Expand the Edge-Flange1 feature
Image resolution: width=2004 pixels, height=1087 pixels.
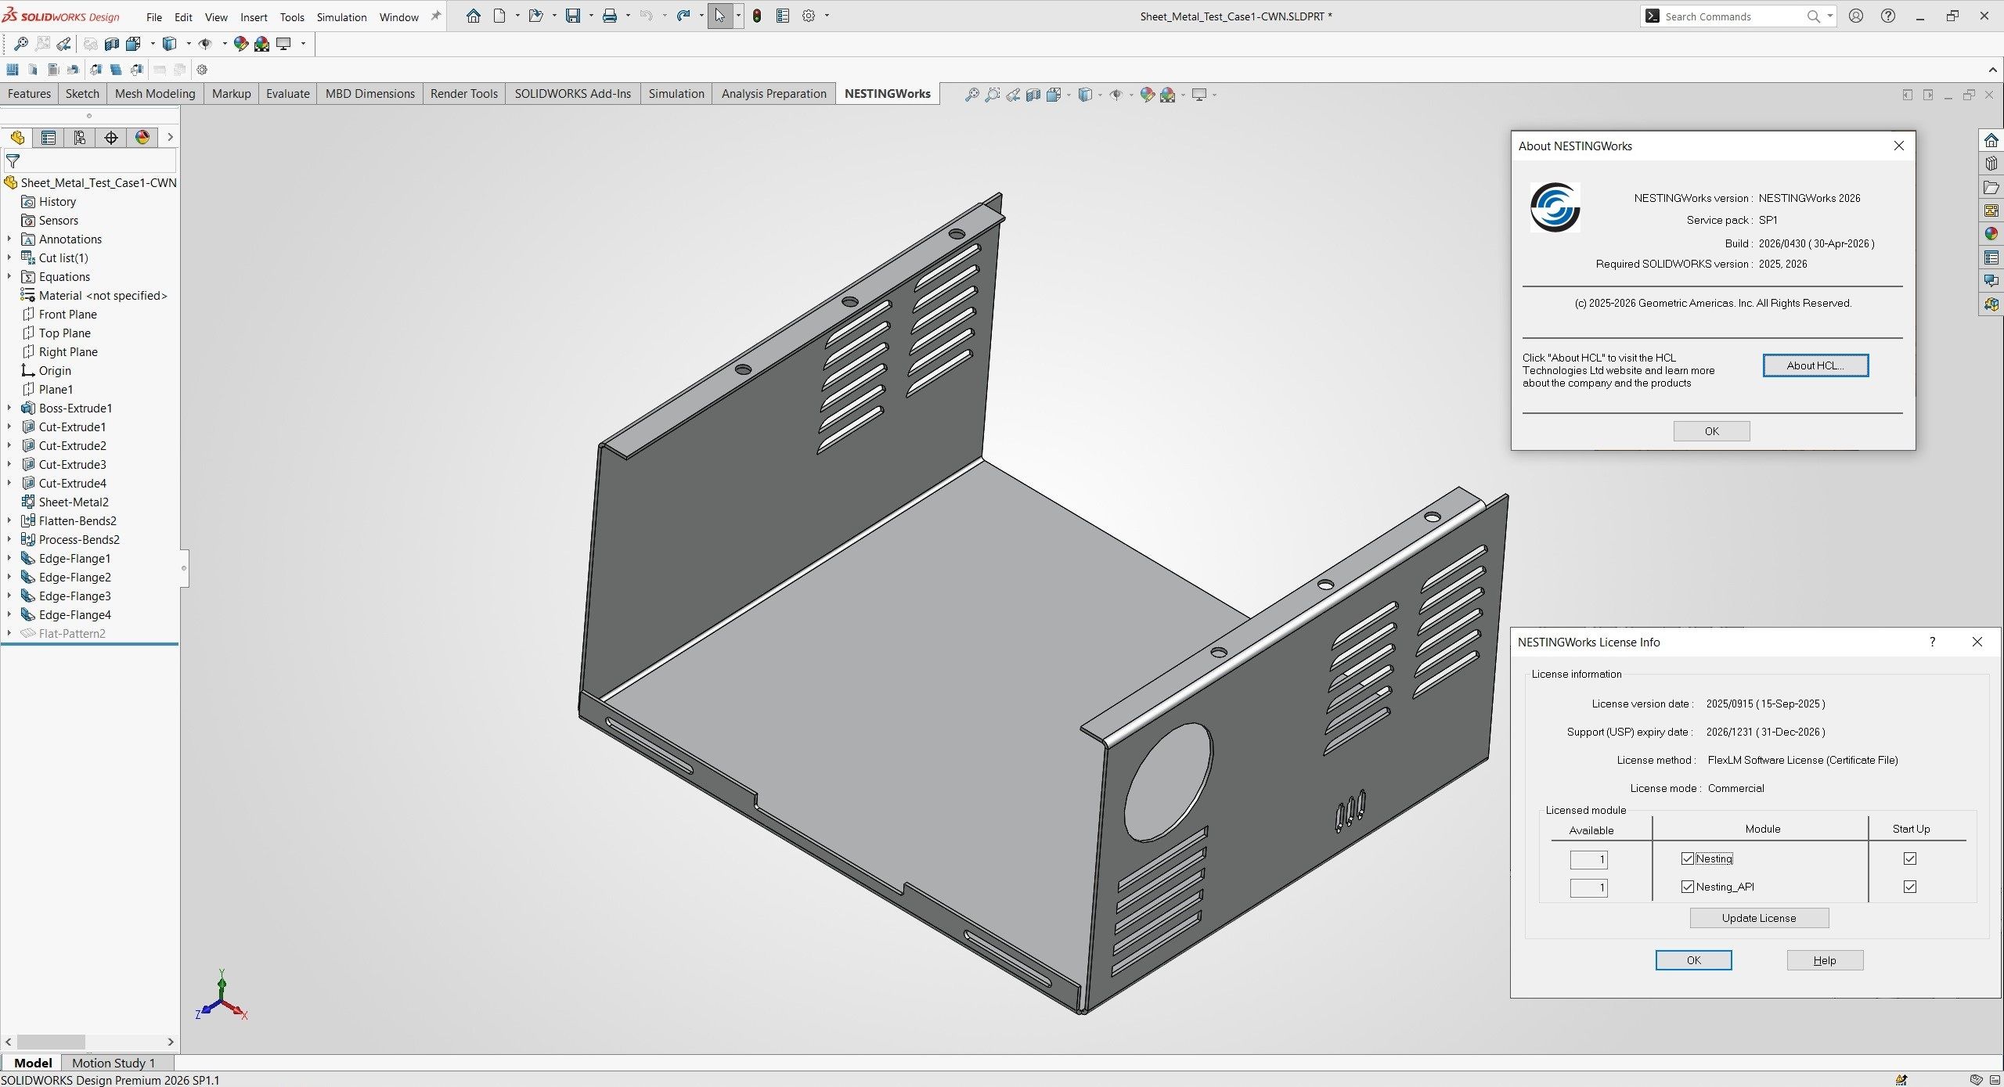[x=9, y=558]
